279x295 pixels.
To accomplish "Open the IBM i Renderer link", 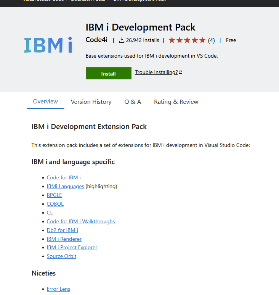I will click(64, 239).
